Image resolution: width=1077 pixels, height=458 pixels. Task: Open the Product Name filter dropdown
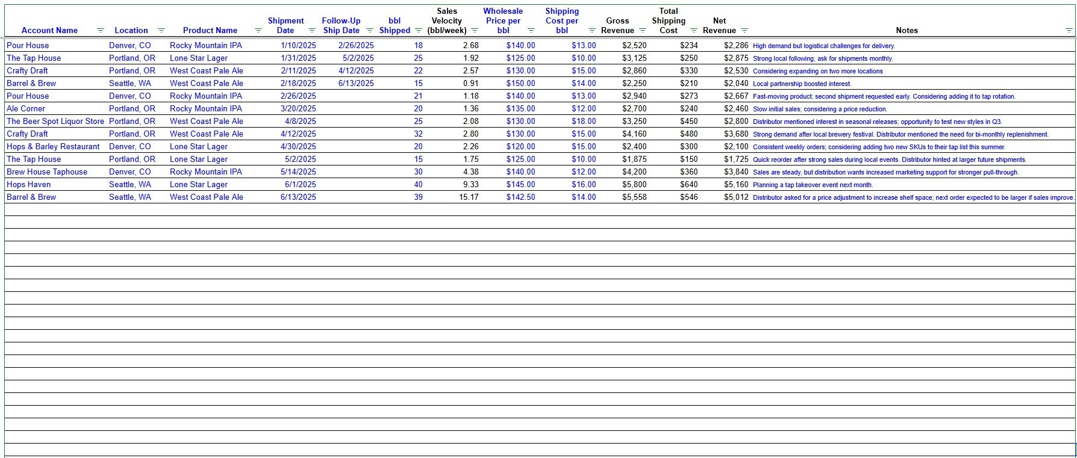click(x=258, y=31)
